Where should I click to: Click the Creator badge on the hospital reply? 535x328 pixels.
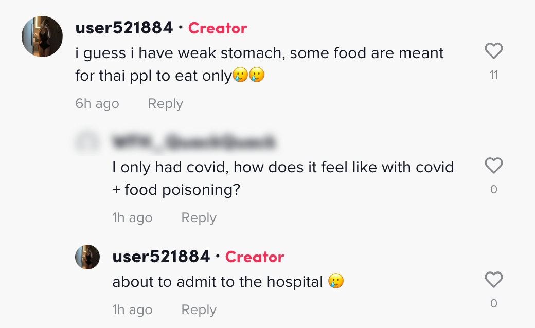[255, 257]
